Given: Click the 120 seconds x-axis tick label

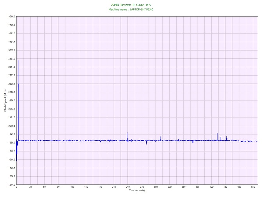Looking at the screenshot, I should pos(72,187).
